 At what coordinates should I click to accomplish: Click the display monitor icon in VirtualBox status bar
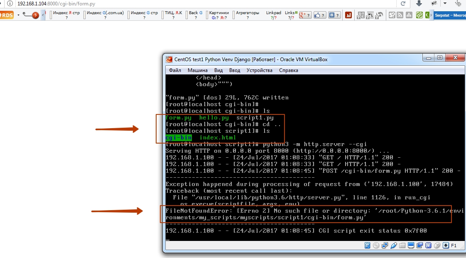point(411,246)
